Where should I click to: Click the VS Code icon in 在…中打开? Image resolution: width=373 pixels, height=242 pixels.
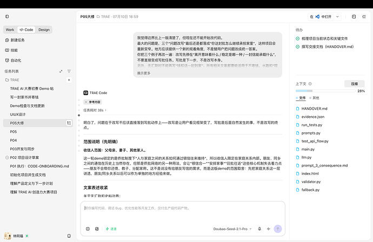(317, 17)
